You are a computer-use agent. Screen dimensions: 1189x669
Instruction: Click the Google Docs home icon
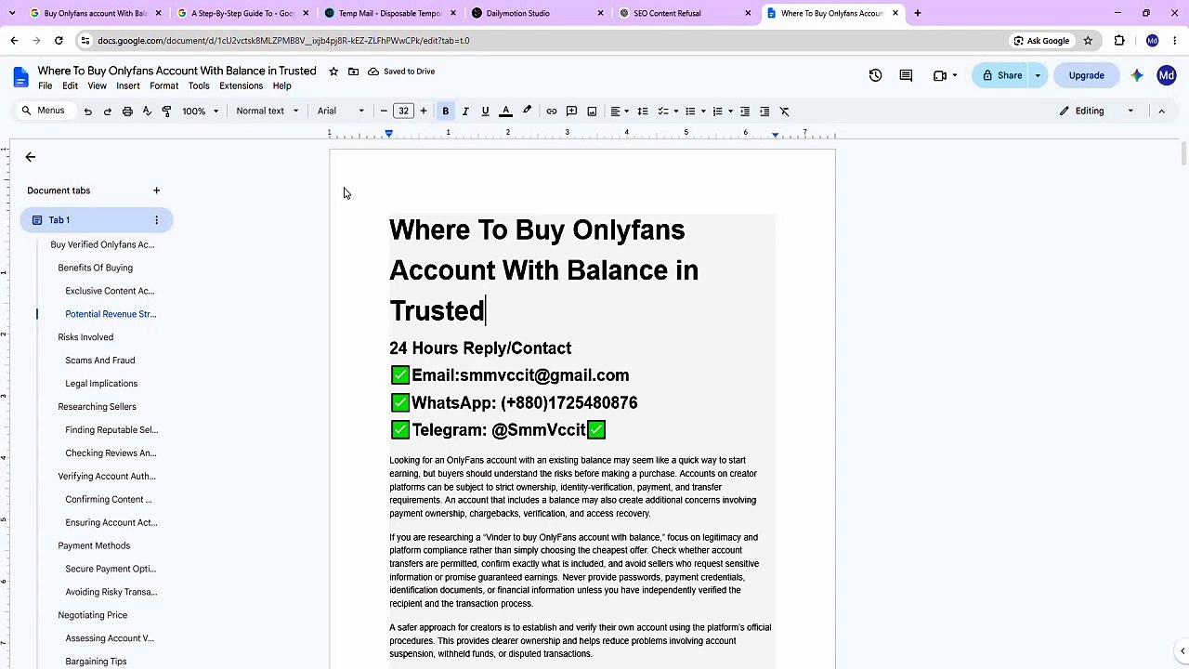point(20,76)
